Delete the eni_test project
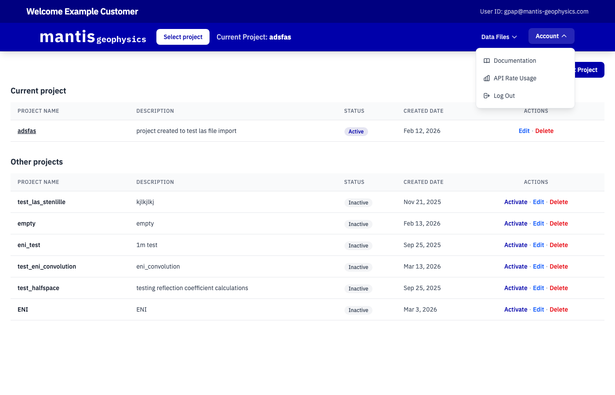This screenshot has height=395, width=615. point(559,245)
